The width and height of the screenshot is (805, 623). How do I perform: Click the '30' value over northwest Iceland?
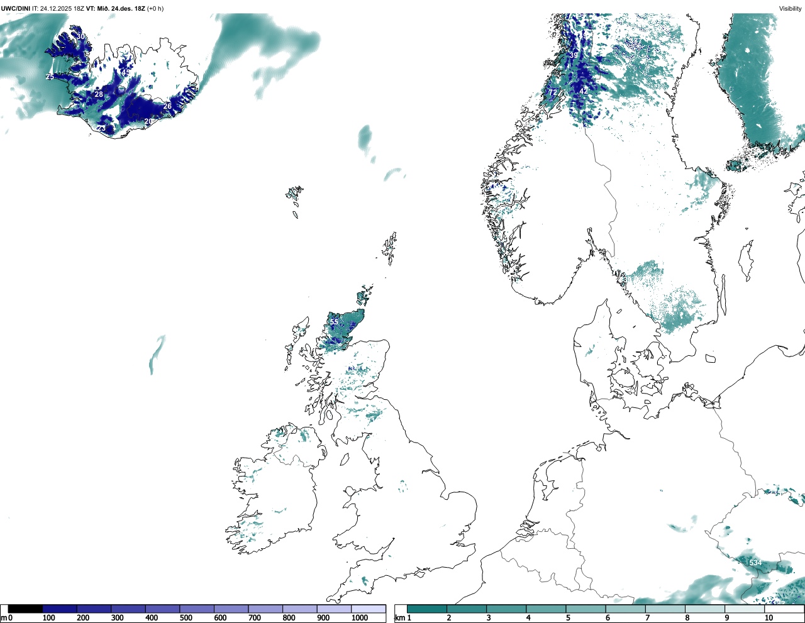click(80, 36)
